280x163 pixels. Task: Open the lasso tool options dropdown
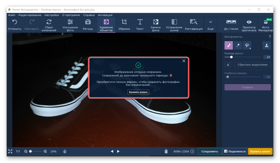(x=247, y=45)
